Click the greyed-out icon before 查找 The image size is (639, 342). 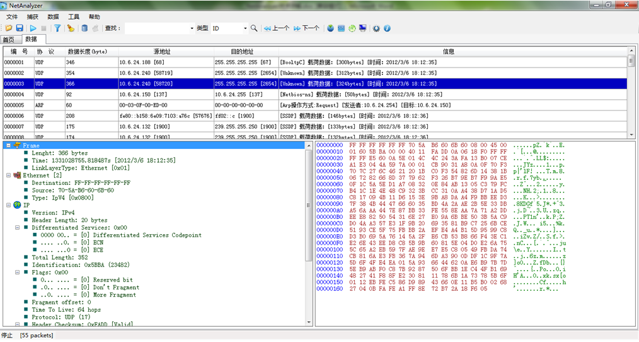(95, 28)
